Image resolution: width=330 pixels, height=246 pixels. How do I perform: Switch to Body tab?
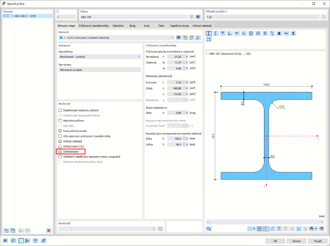[132, 26]
